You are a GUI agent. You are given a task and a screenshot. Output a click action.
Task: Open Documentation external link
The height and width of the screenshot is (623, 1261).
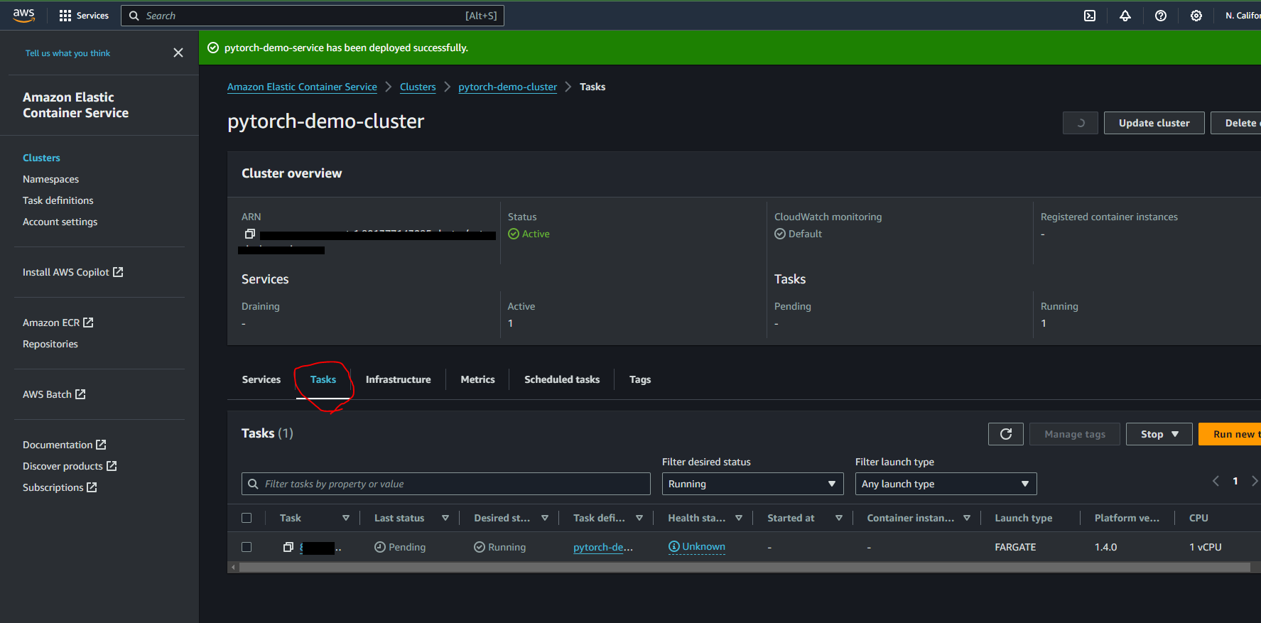tap(65, 445)
